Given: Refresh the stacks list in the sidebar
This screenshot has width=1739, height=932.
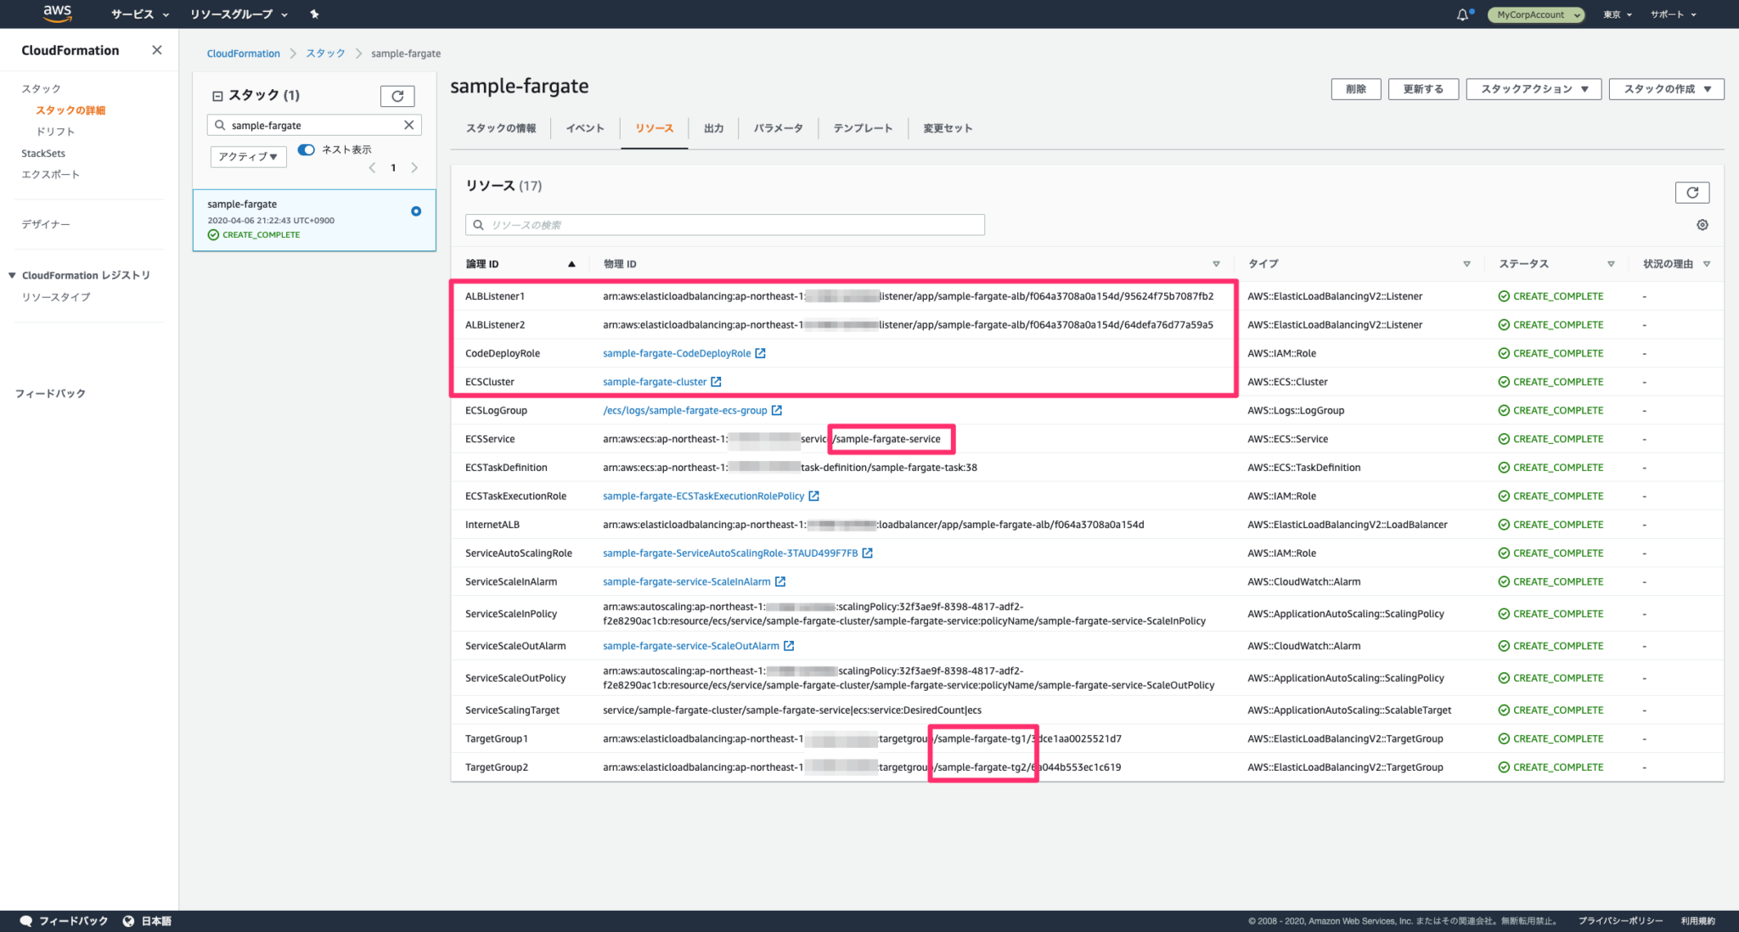Looking at the screenshot, I should coord(397,95).
